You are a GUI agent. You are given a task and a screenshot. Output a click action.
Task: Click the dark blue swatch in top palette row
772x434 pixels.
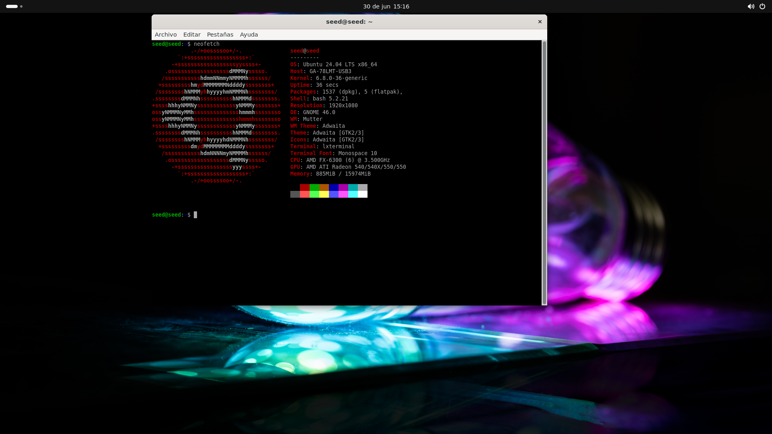[334, 187]
